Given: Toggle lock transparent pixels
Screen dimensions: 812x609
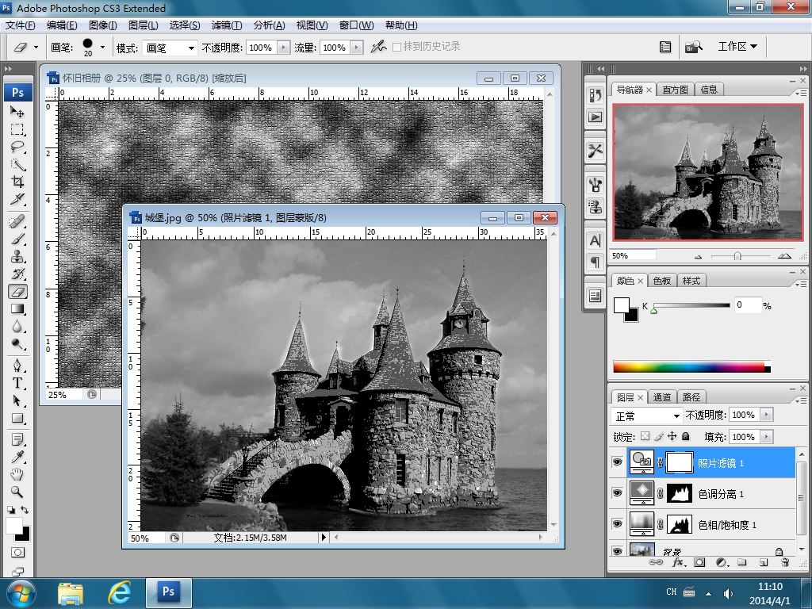Looking at the screenshot, I should pyautogui.click(x=645, y=436).
